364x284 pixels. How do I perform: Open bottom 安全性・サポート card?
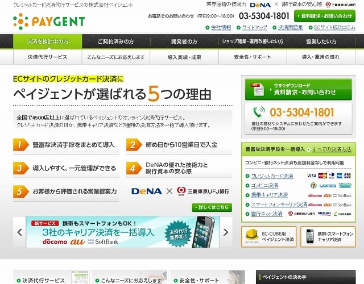coord(208,277)
